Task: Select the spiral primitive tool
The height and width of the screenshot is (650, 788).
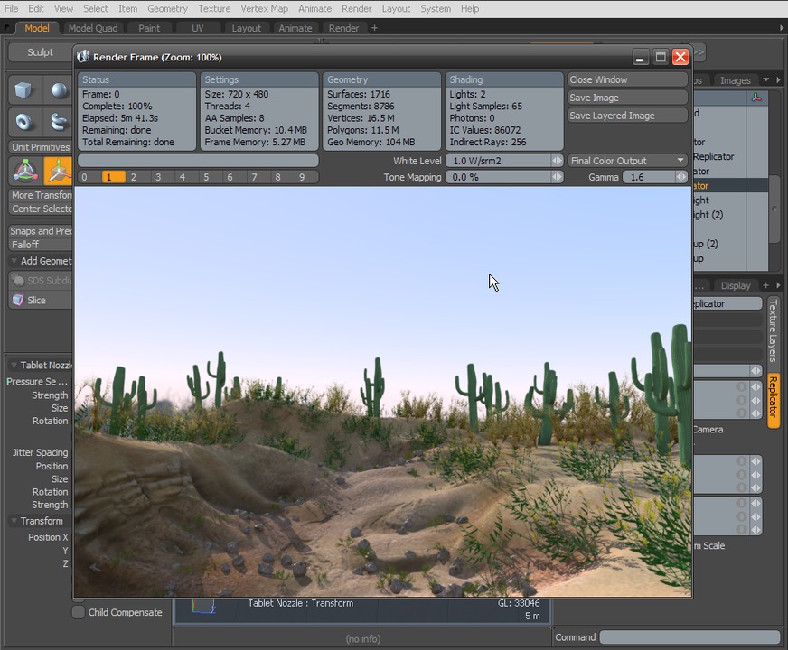Action: (58, 120)
